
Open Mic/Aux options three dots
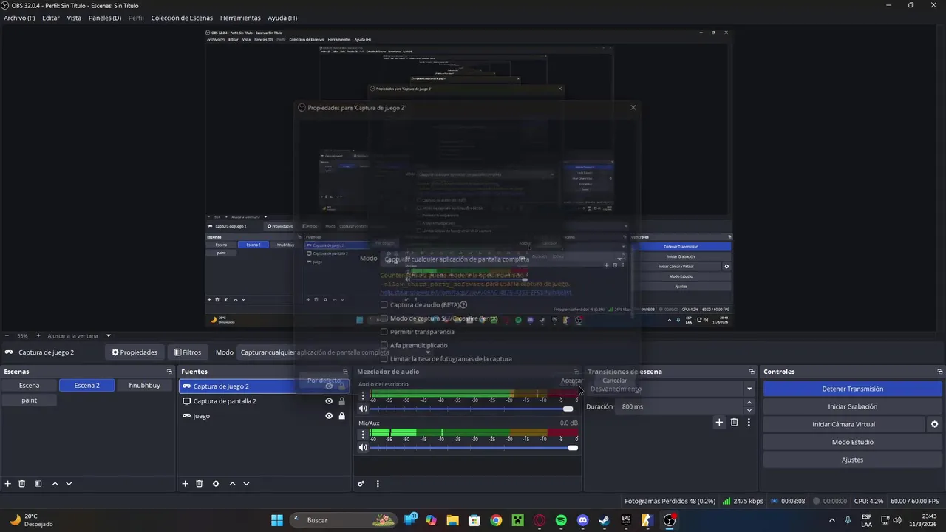363,434
